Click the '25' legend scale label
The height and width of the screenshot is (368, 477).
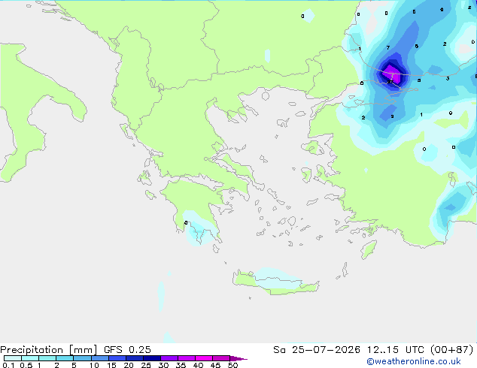(146, 365)
